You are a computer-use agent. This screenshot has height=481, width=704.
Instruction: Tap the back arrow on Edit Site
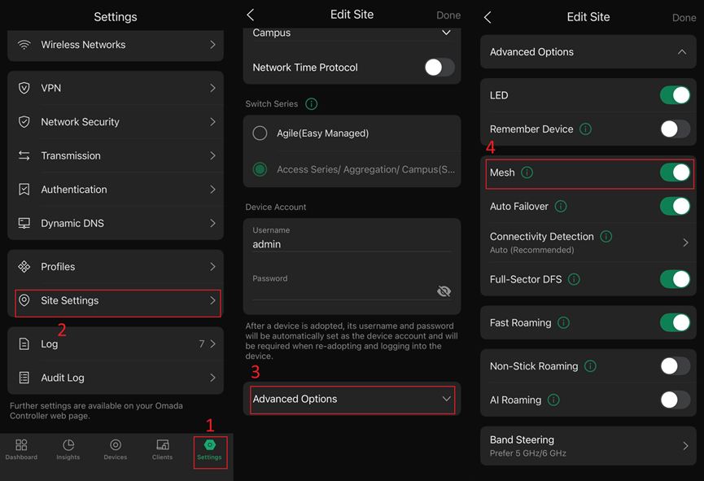tap(250, 14)
